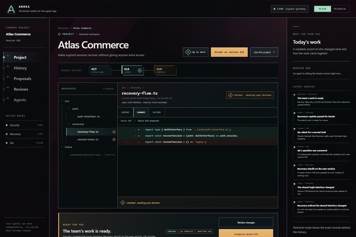Image resolution: width=356 pixels, height=237 pixels.
Task: Switch to Plain mode
Action: pos(322,9)
